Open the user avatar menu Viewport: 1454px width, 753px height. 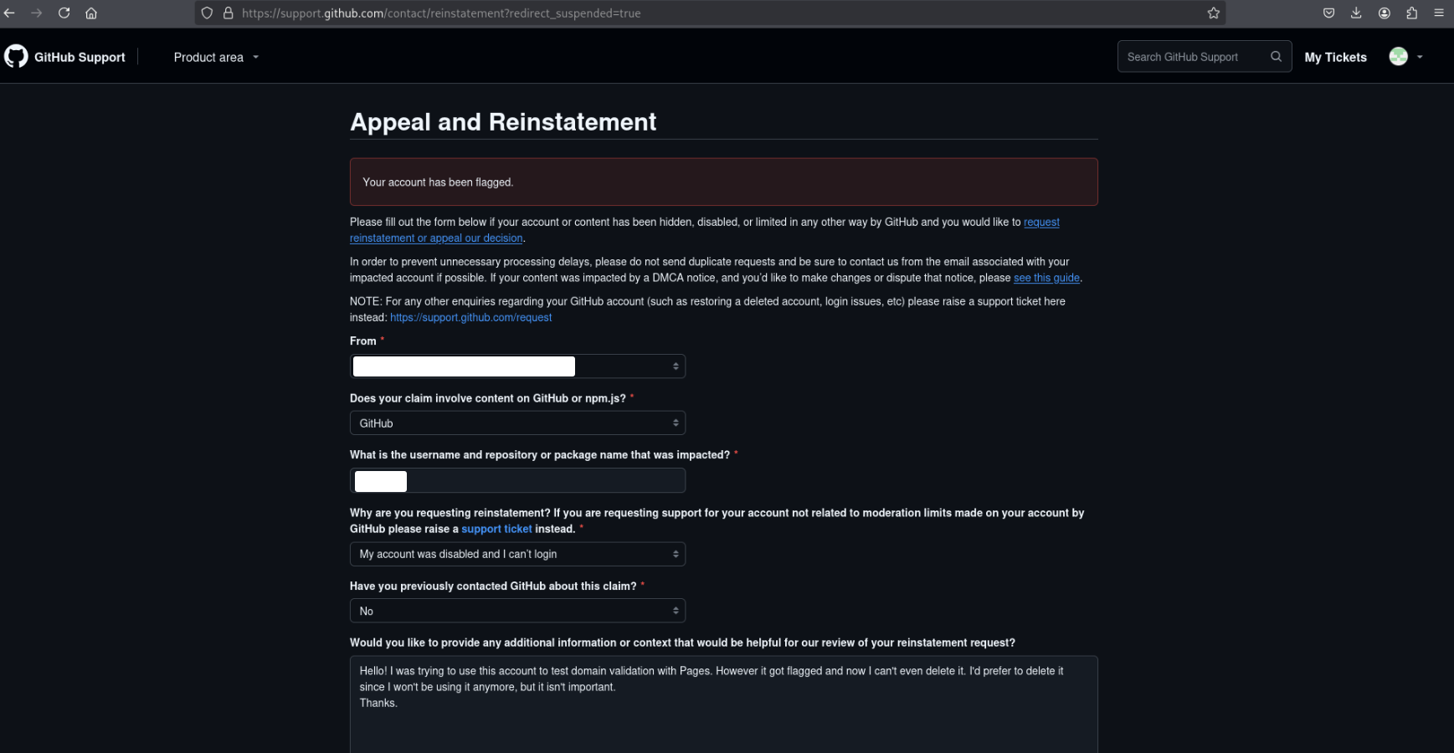point(1406,56)
